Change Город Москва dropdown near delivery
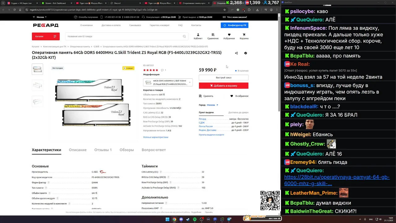The image size is (396, 223). [213, 105]
